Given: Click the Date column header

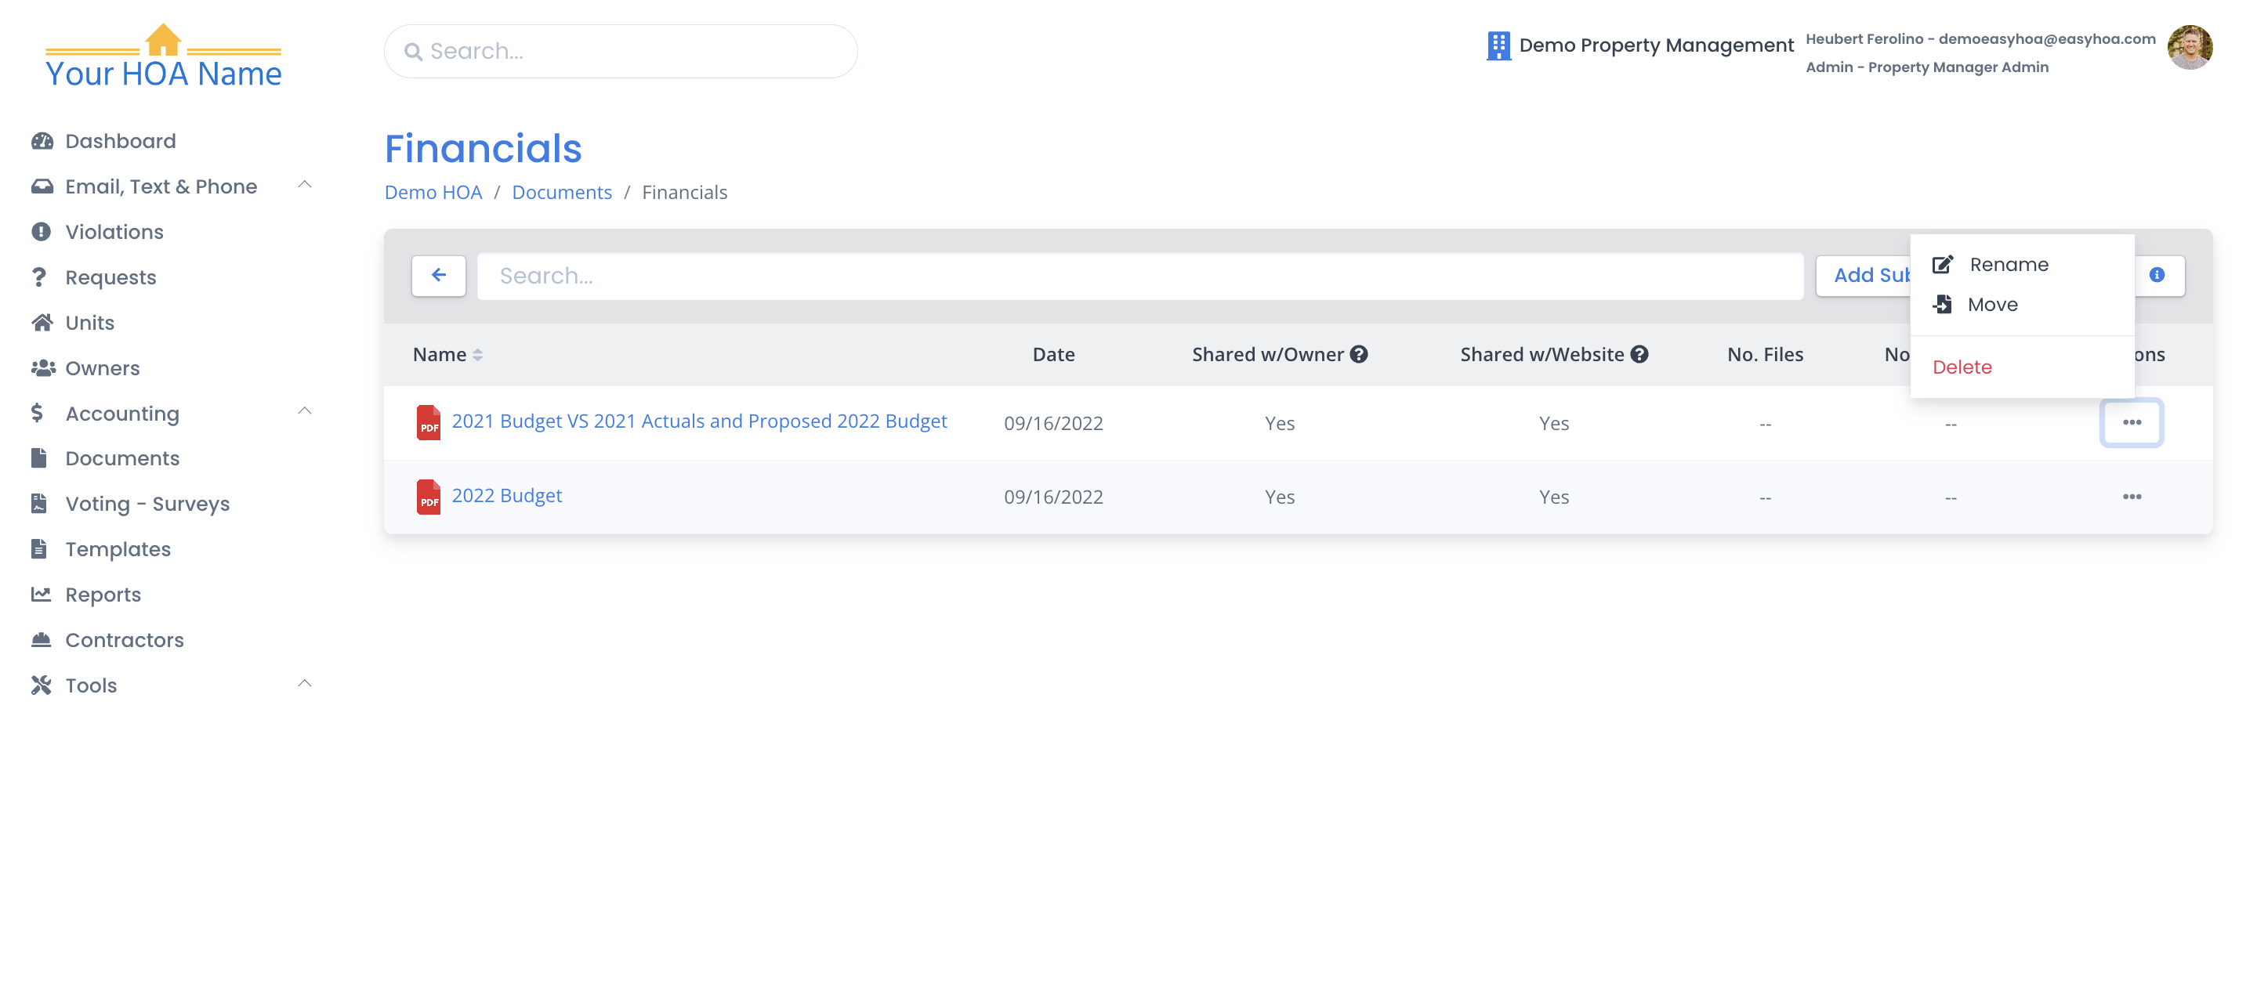Looking at the screenshot, I should (1053, 355).
